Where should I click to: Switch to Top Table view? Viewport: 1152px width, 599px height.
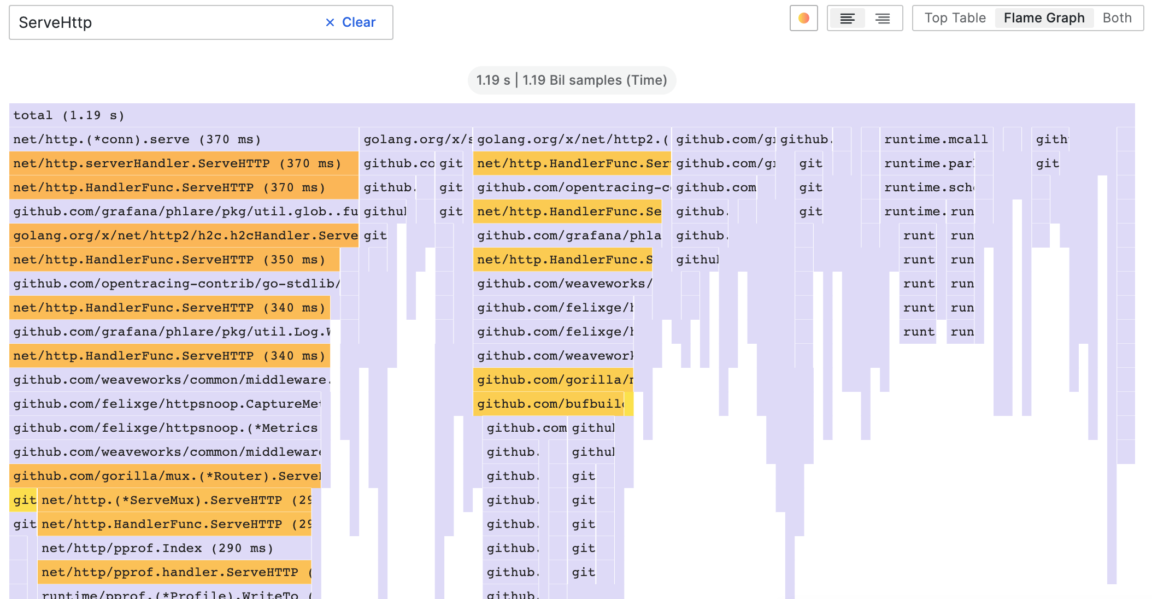coord(955,18)
